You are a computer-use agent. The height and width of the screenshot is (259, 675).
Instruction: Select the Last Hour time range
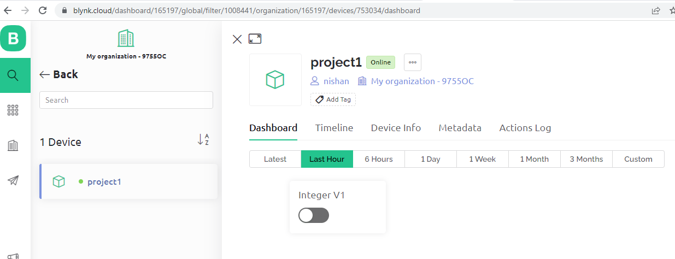pos(327,159)
